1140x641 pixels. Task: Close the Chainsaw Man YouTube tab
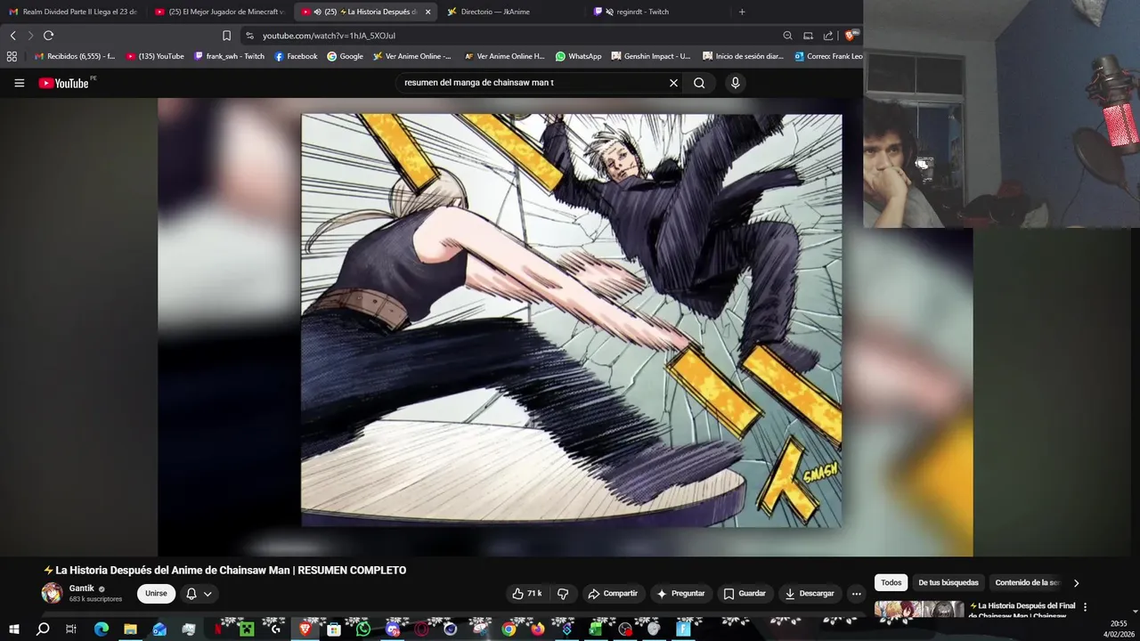pos(427,12)
